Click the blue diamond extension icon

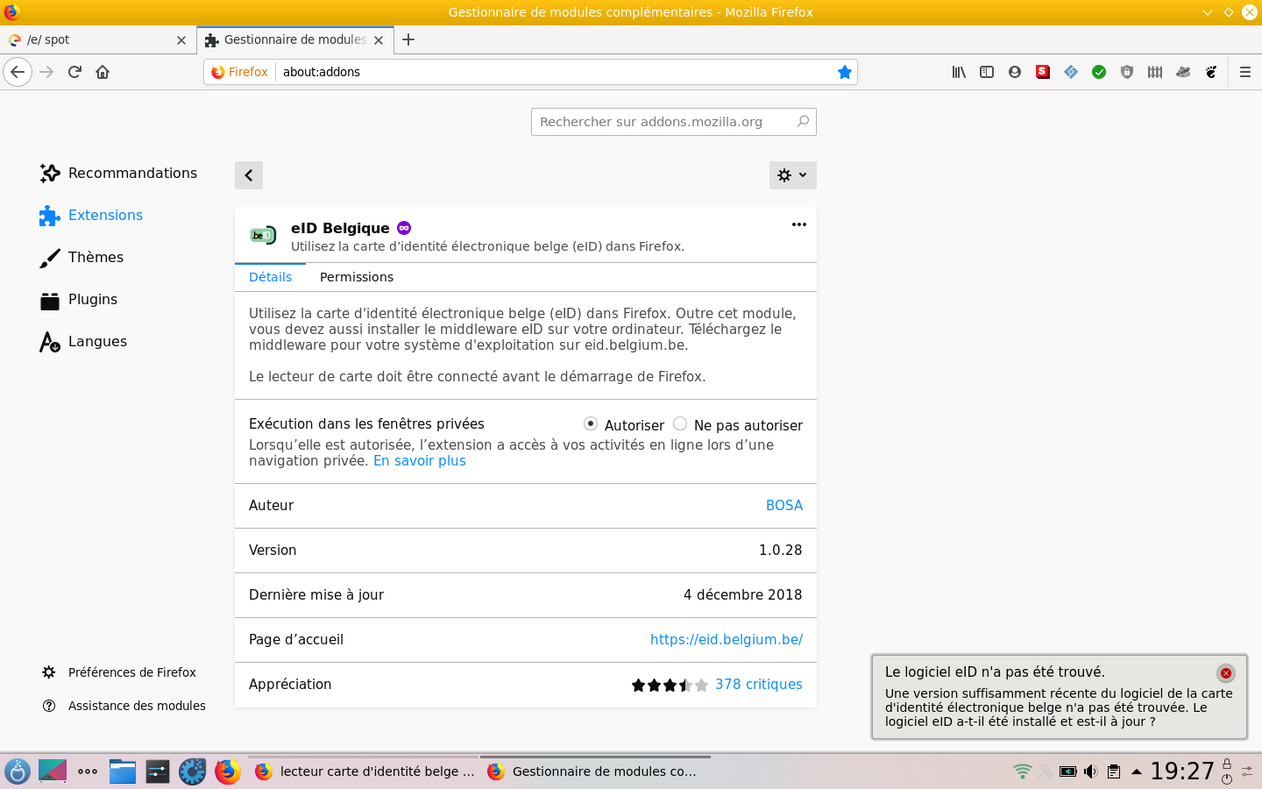(1071, 72)
